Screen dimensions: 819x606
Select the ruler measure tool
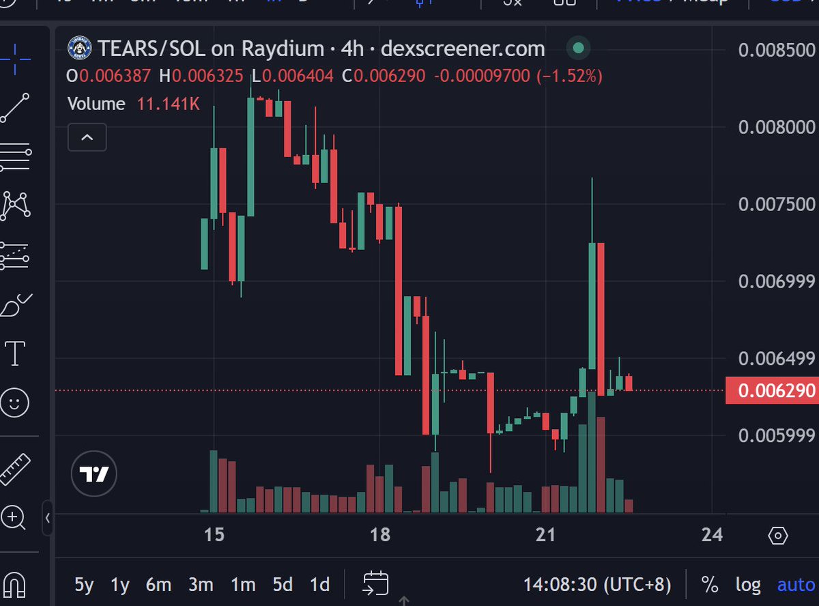tap(14, 469)
